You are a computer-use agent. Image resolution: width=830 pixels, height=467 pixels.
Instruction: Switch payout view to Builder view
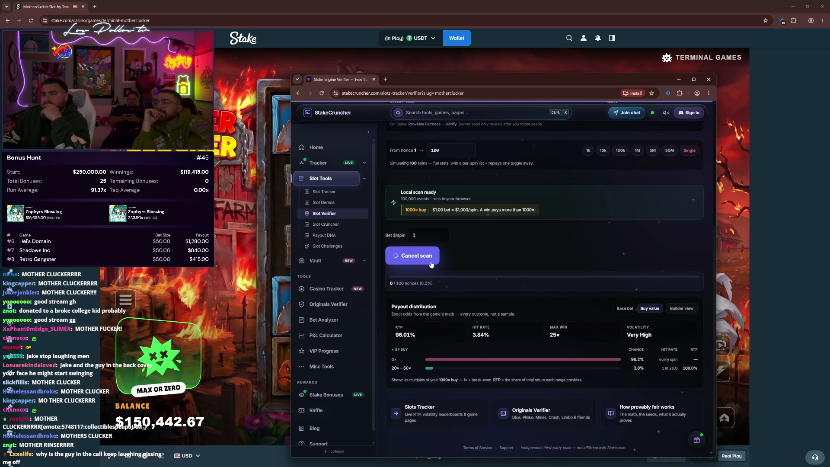tap(681, 308)
